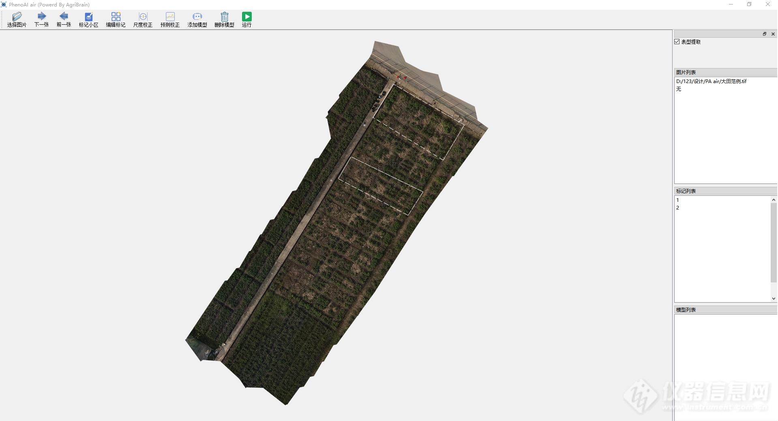Click the 选择图片 (select image) toolbar icon
This screenshot has width=778, height=421.
[17, 19]
